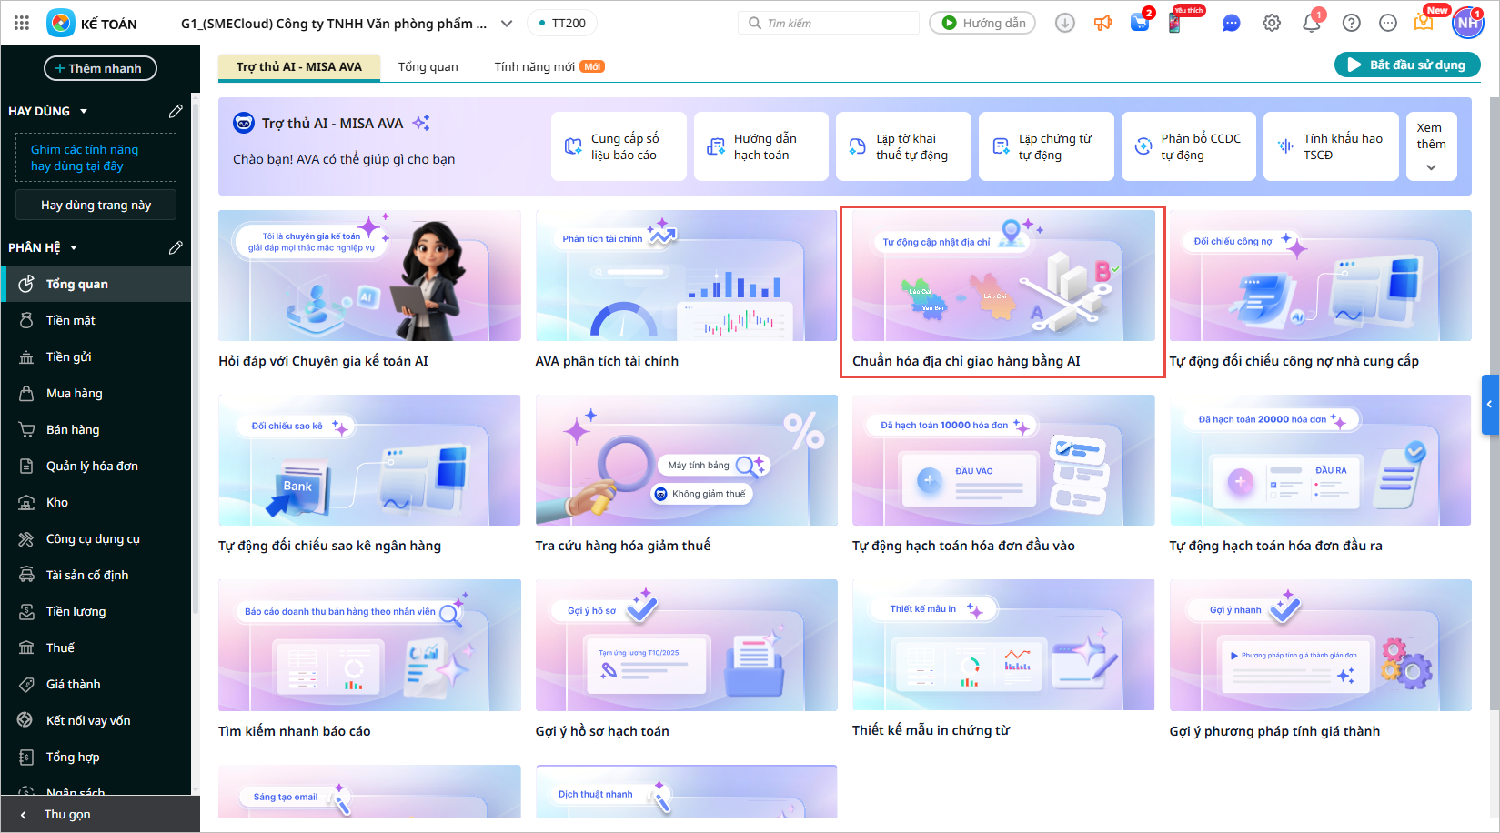
Task: Open Tự động hạch toán hóa đơn đầu vào card
Action: (x=1003, y=475)
